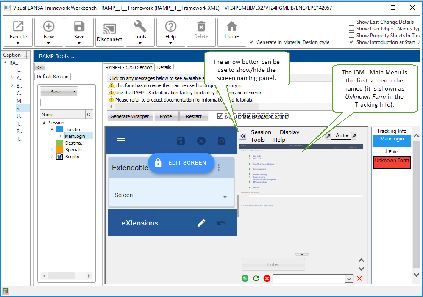Click the floppy save icon in blue header
423x297 pixels.
pos(181,141)
